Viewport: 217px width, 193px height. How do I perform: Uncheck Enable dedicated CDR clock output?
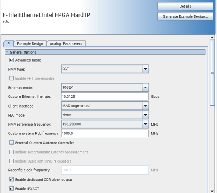tap(12, 180)
